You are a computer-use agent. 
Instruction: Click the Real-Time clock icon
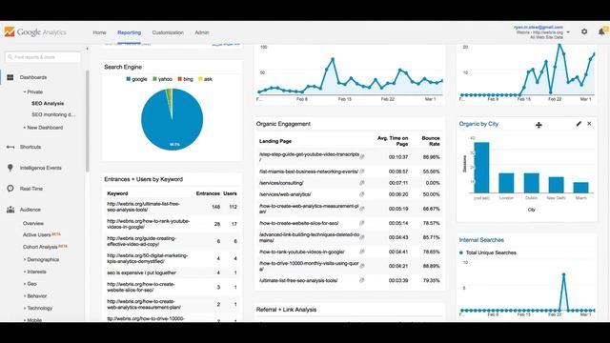pyautogui.click(x=10, y=189)
